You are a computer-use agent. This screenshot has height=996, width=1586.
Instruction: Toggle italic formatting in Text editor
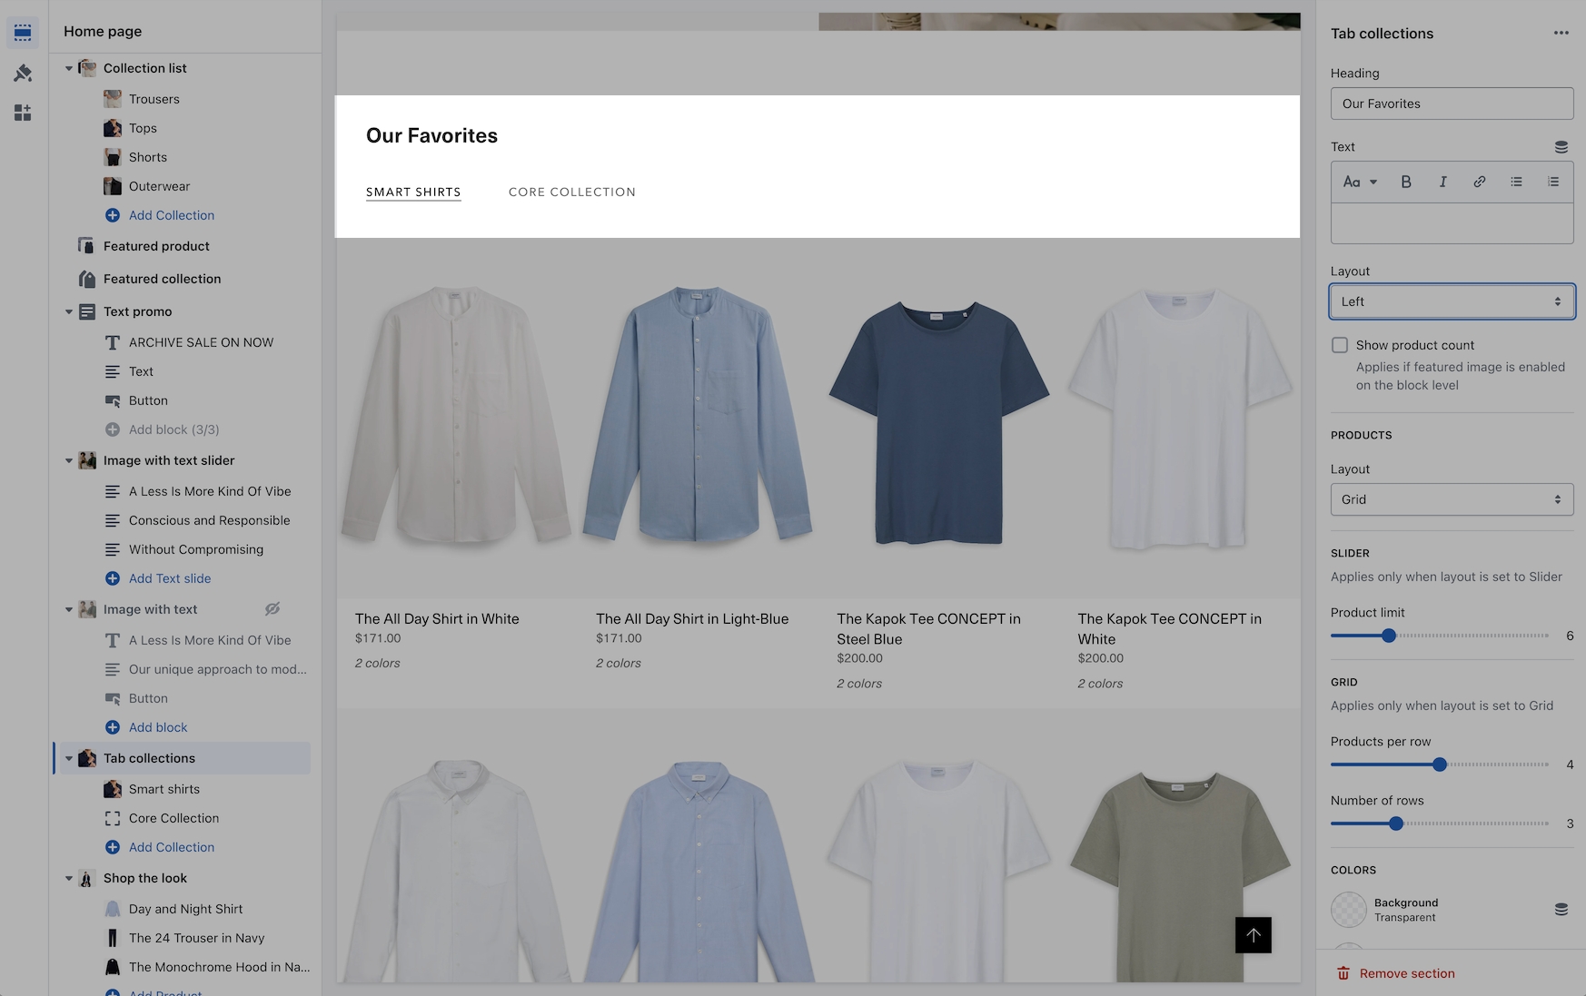(1442, 182)
